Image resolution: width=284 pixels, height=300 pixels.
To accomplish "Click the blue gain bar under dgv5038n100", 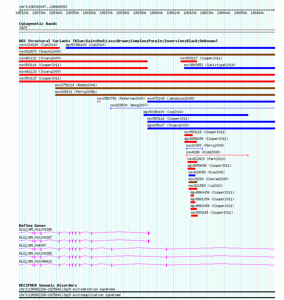I will point(170,48).
